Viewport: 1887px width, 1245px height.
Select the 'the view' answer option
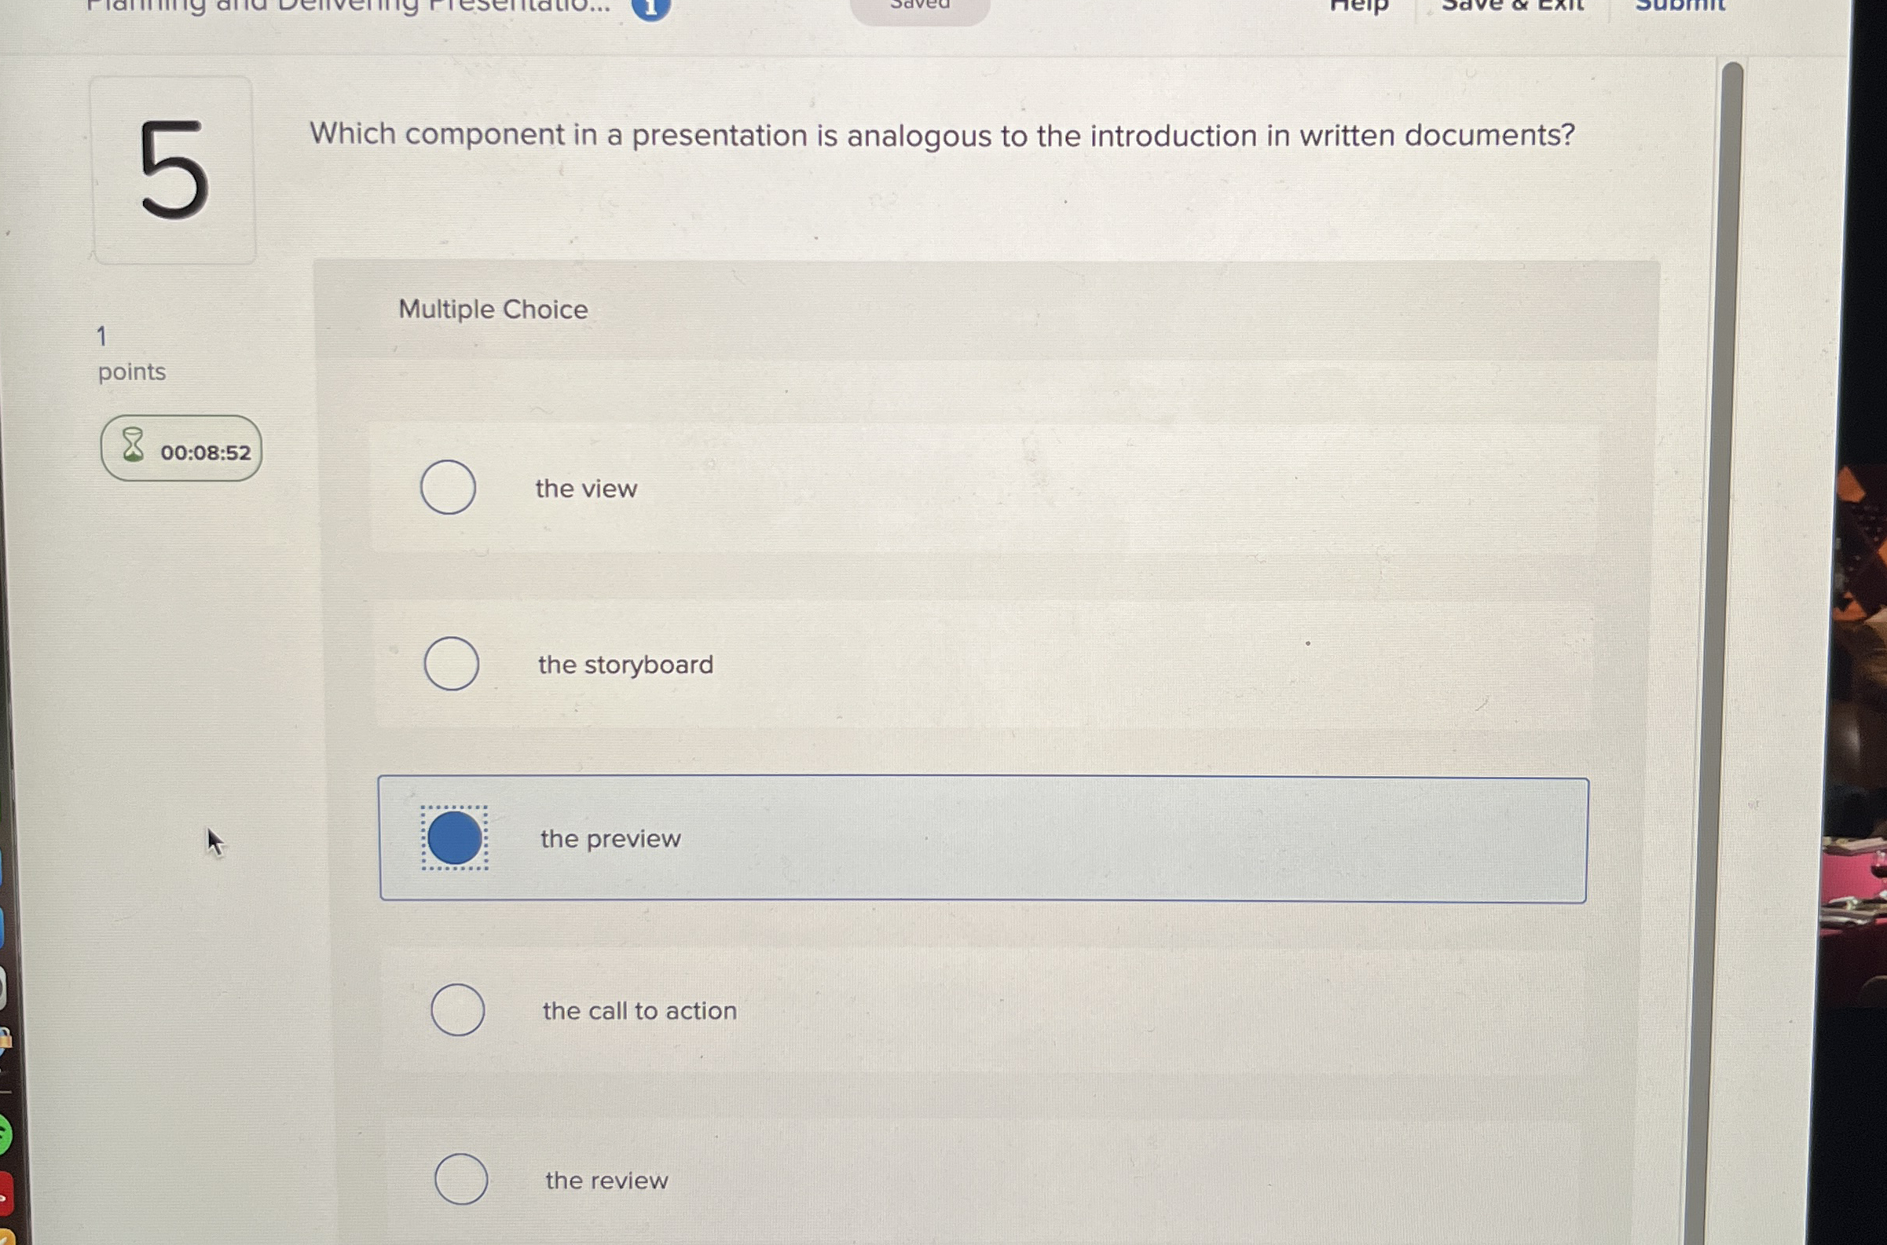tap(449, 489)
